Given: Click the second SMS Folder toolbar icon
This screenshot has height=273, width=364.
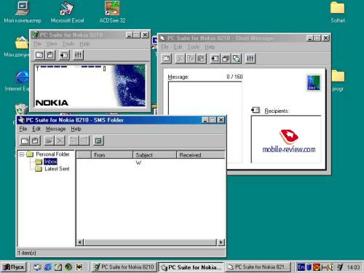Looking at the screenshot, I should (x=35, y=141).
